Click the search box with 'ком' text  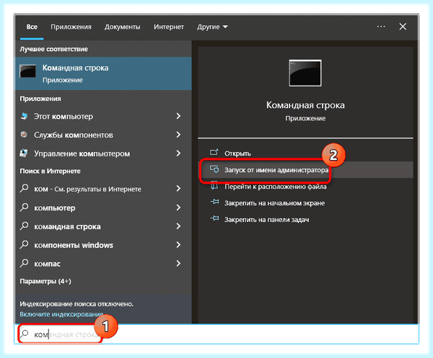point(217,334)
